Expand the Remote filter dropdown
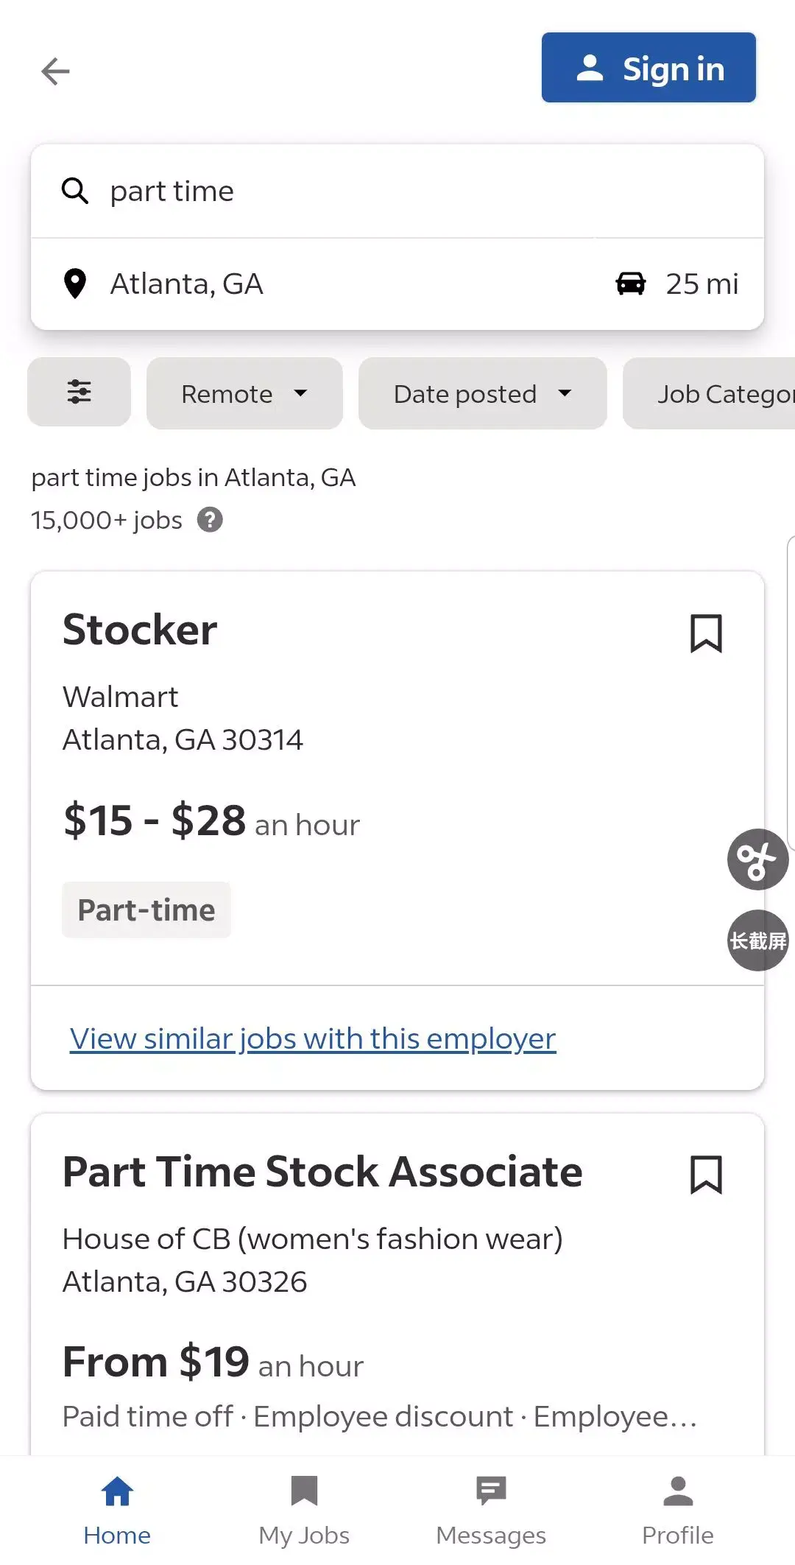Image resolution: width=795 pixels, height=1565 pixels. click(244, 394)
